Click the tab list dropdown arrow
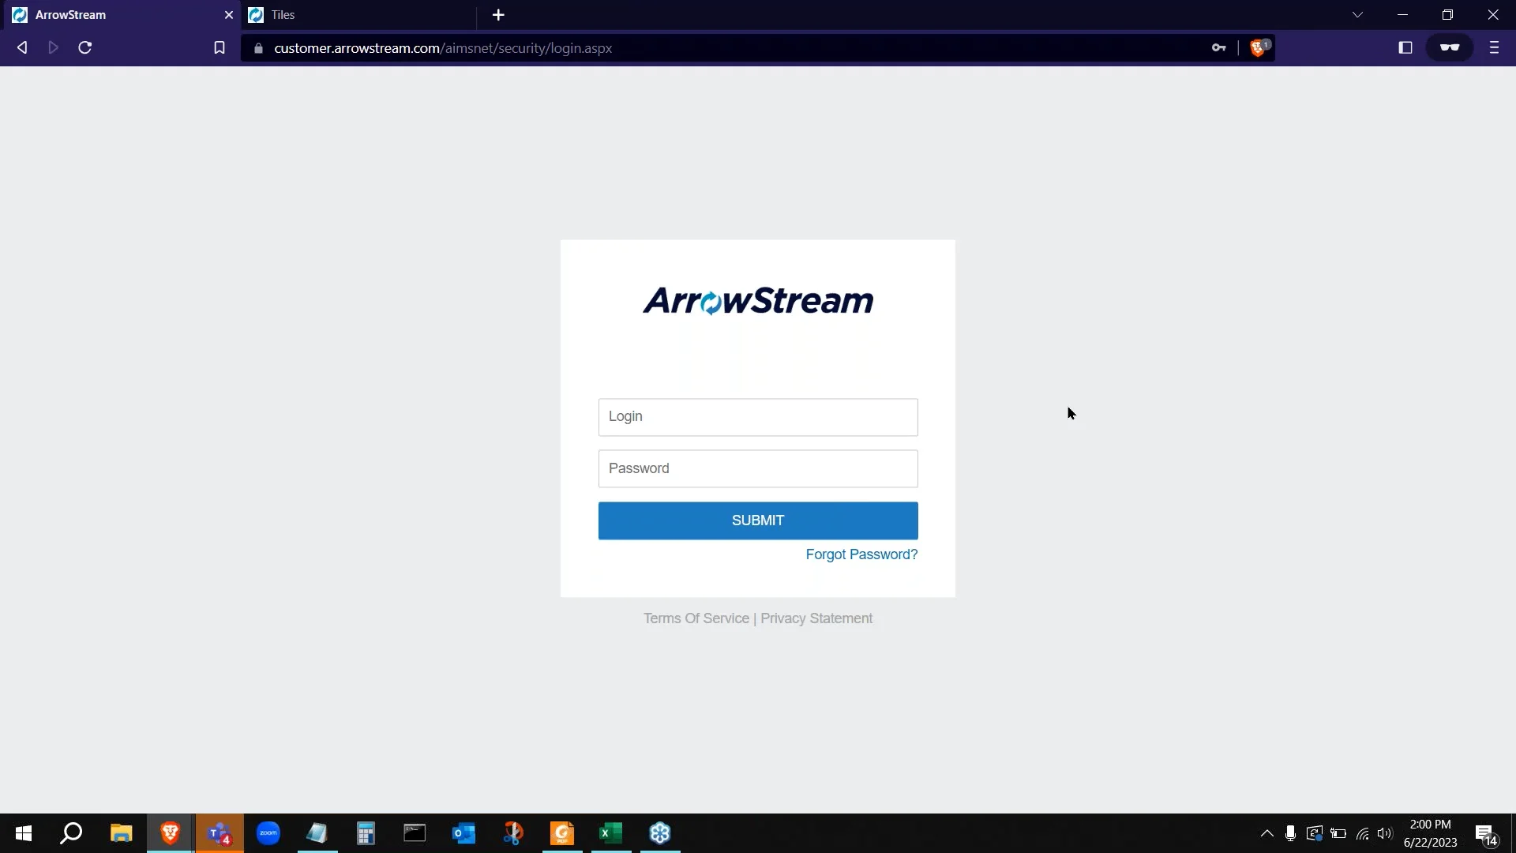1516x853 pixels. (x=1357, y=14)
